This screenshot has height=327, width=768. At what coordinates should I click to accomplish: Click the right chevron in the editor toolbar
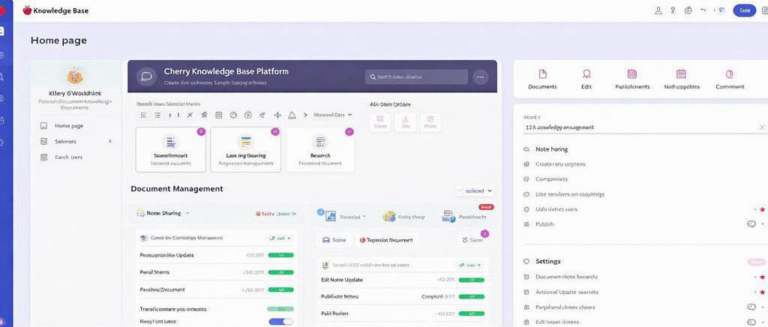coord(306,115)
